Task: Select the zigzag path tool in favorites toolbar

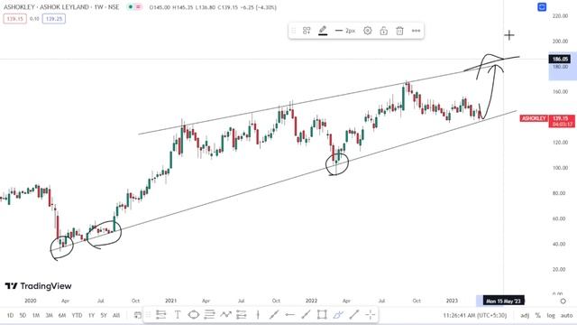Action: pos(225,314)
